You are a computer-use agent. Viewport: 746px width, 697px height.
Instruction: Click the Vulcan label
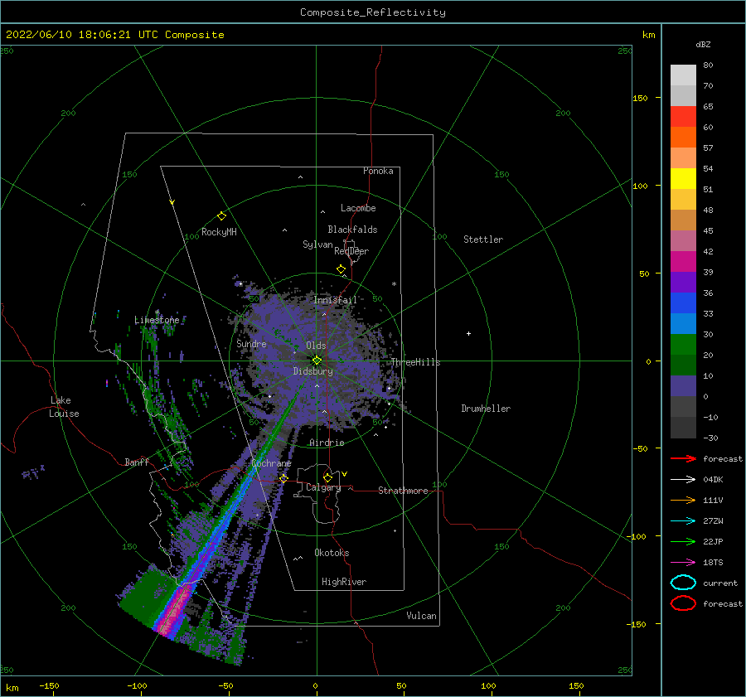[x=421, y=616]
